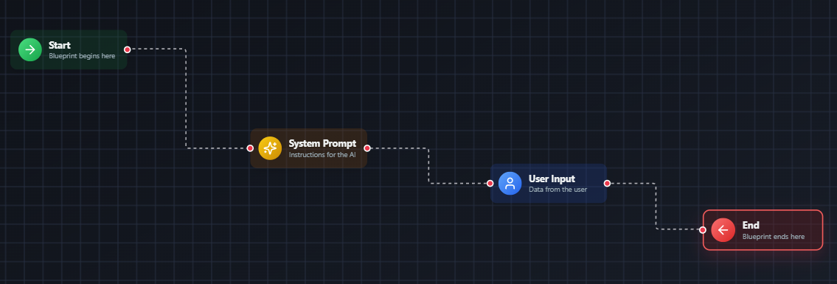Click the "User Input" node title
Image resolution: width=837 pixels, height=284 pixels.
(x=552, y=179)
